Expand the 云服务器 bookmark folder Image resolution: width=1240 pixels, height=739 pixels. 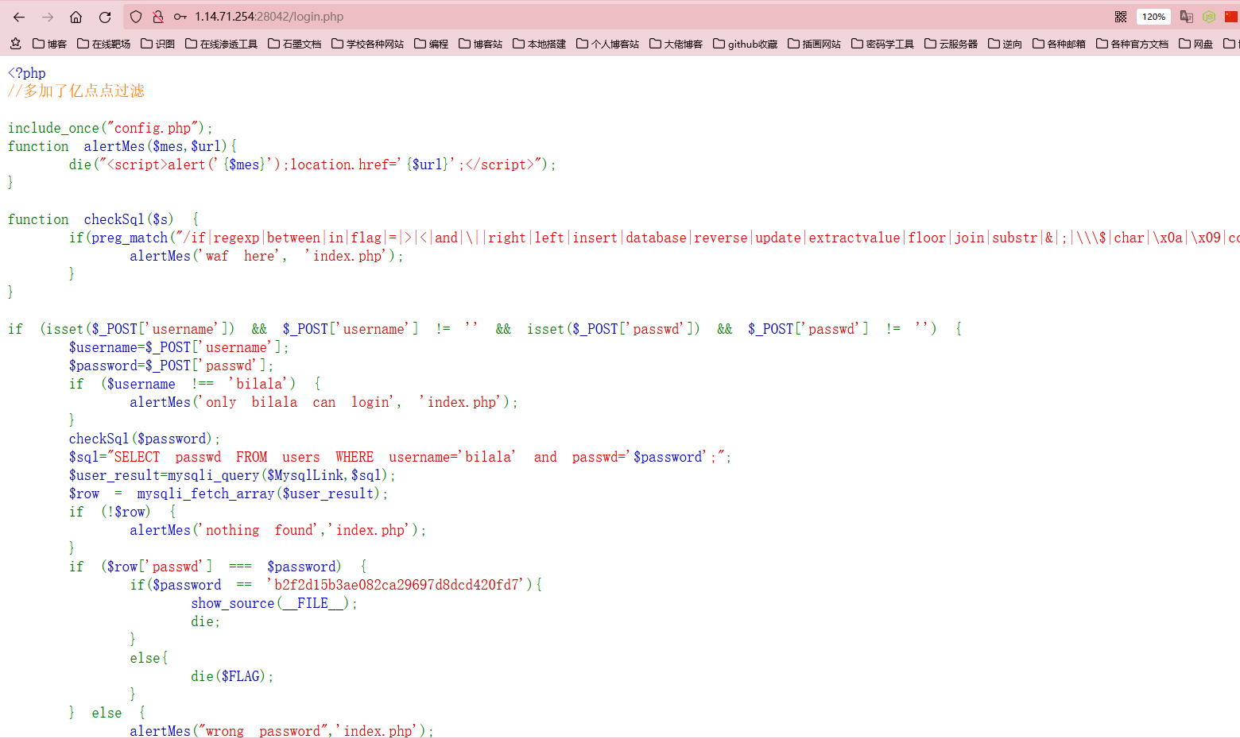coord(951,44)
